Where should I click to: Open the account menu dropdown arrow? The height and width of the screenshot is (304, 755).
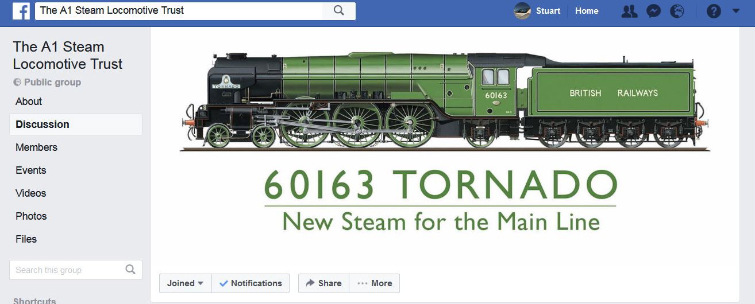736,11
